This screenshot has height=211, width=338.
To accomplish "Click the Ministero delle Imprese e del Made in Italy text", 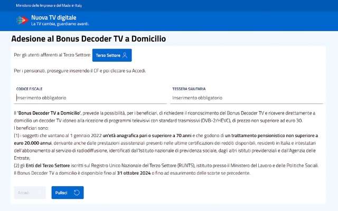I will coord(49,6).
